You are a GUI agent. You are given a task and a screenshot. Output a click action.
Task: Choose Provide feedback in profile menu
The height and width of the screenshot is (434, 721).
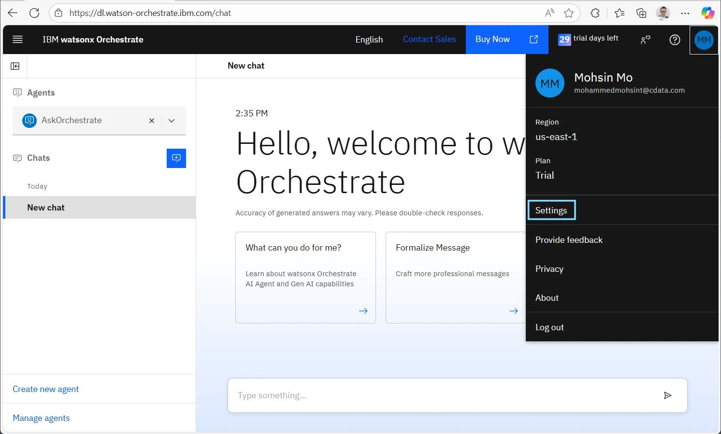(569, 240)
